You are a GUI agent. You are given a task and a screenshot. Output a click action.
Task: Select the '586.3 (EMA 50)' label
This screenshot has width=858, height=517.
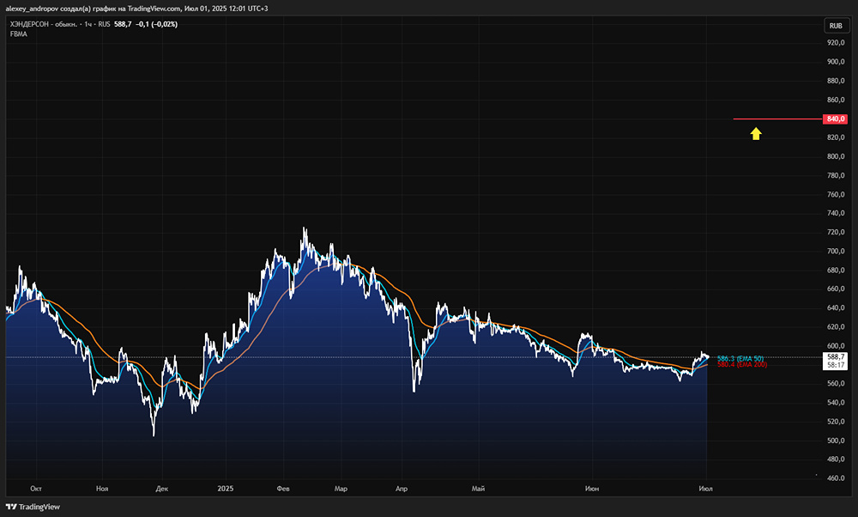point(740,359)
